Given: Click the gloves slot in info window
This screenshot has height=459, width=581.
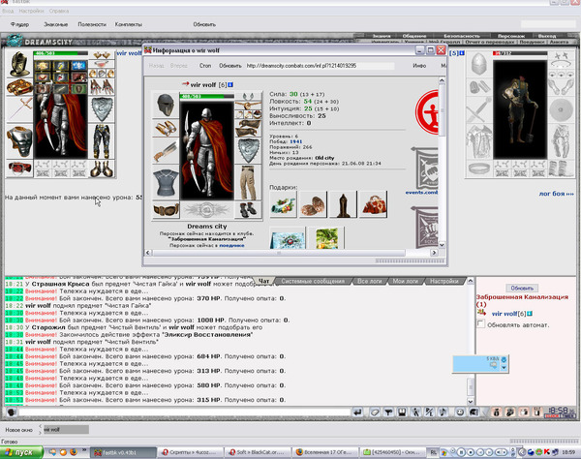Looking at the screenshot, I should 248,128.
